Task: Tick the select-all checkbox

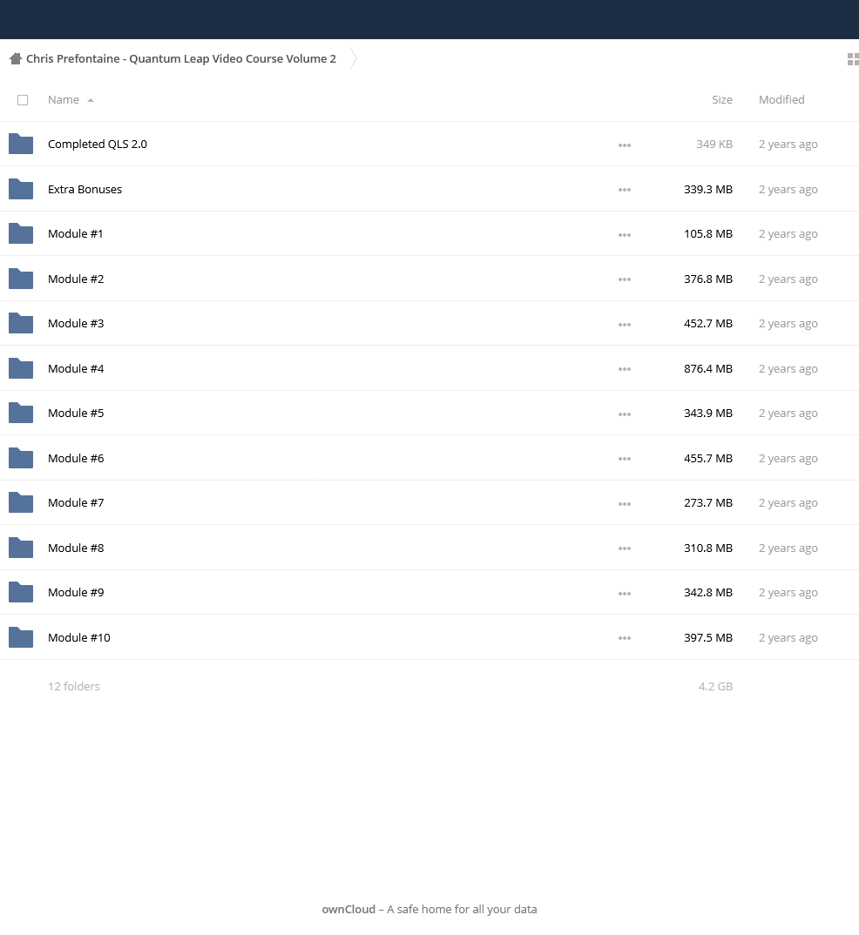Action: tap(23, 100)
